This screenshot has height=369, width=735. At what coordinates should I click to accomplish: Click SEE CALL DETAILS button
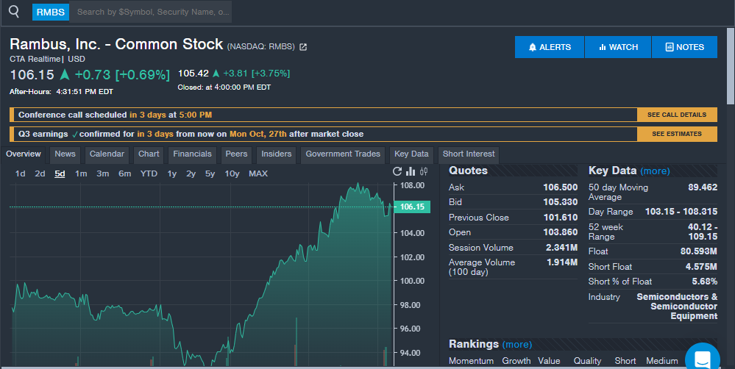pyautogui.click(x=676, y=115)
